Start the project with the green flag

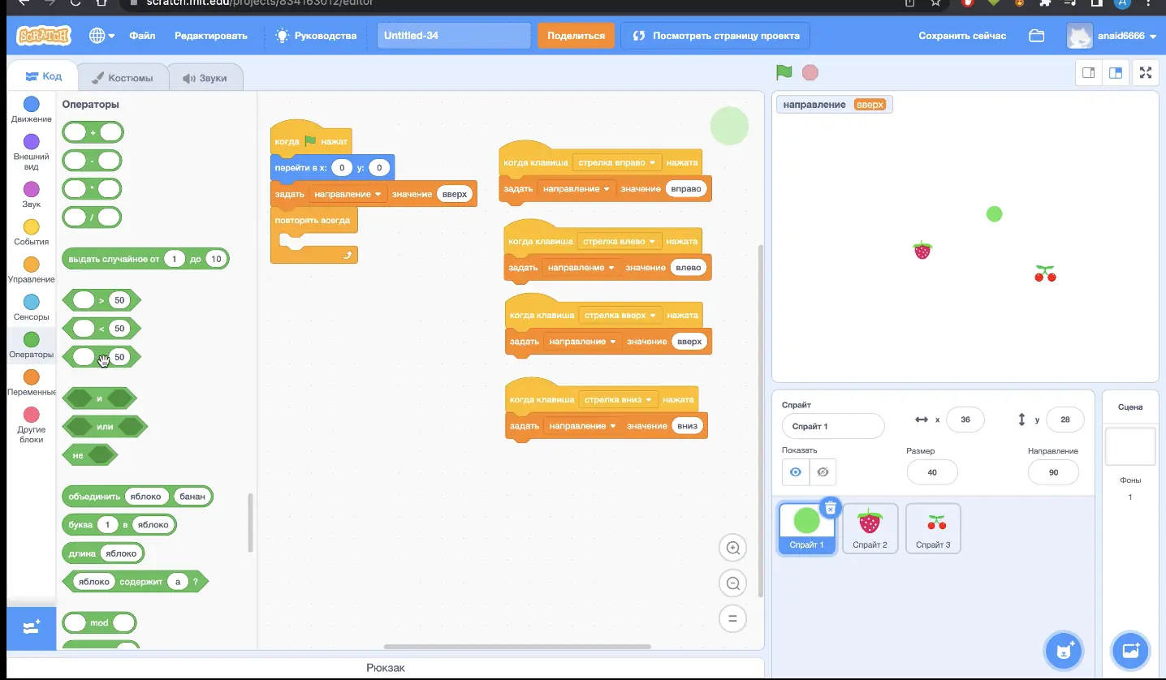pyautogui.click(x=784, y=72)
